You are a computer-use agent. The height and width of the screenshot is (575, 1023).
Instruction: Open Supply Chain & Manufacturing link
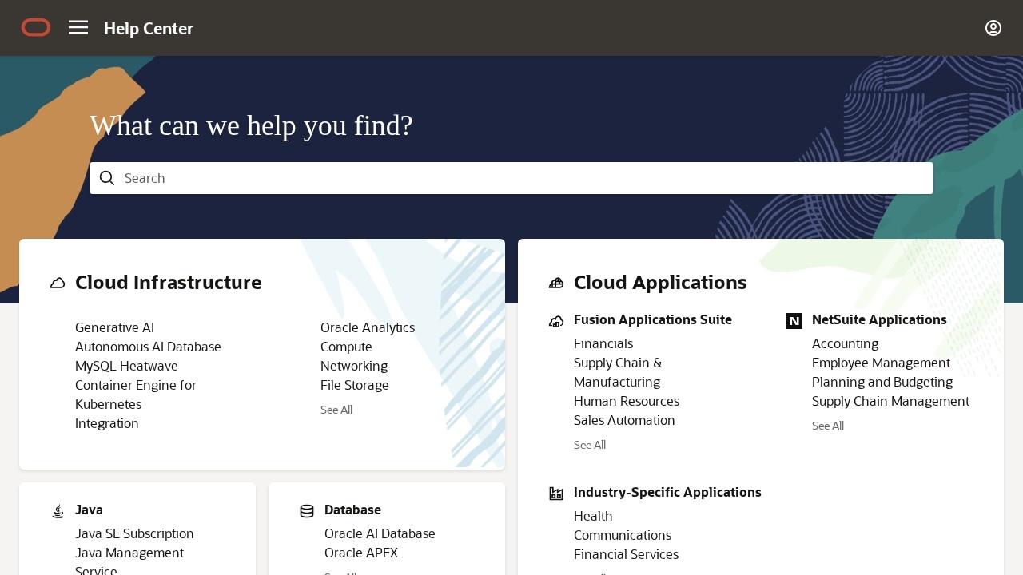[618, 372]
